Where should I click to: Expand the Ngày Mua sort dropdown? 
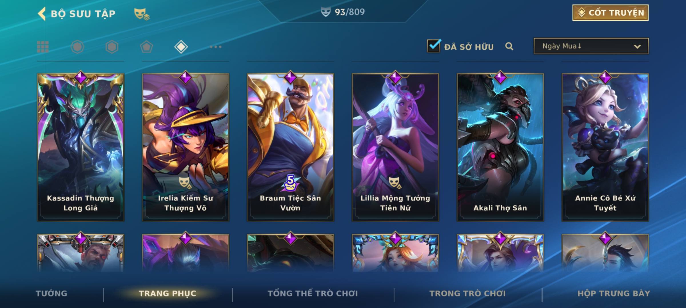591,46
